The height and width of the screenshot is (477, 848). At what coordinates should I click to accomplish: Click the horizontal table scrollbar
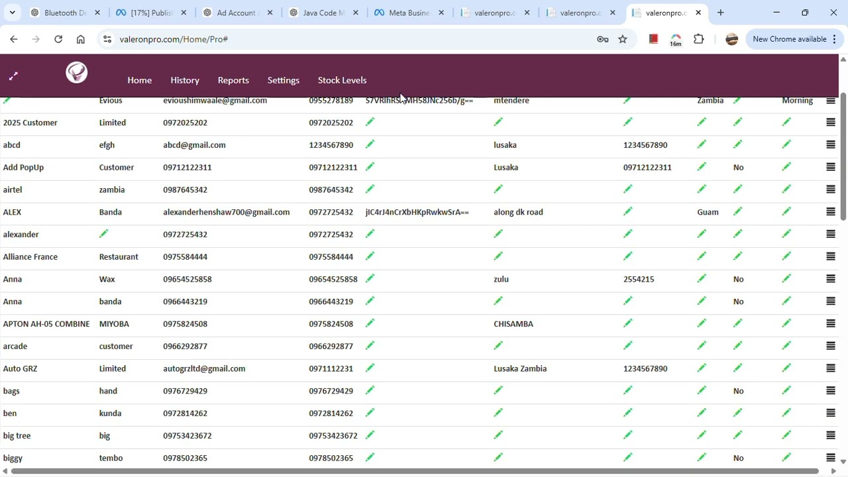415,471
